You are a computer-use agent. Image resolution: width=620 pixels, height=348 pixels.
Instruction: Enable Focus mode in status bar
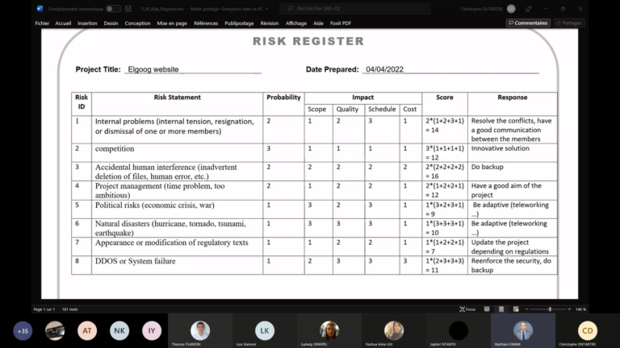467,309
